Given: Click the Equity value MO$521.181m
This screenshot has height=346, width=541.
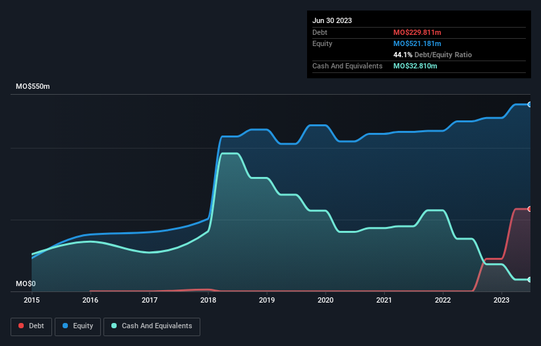Looking at the screenshot, I should point(417,43).
